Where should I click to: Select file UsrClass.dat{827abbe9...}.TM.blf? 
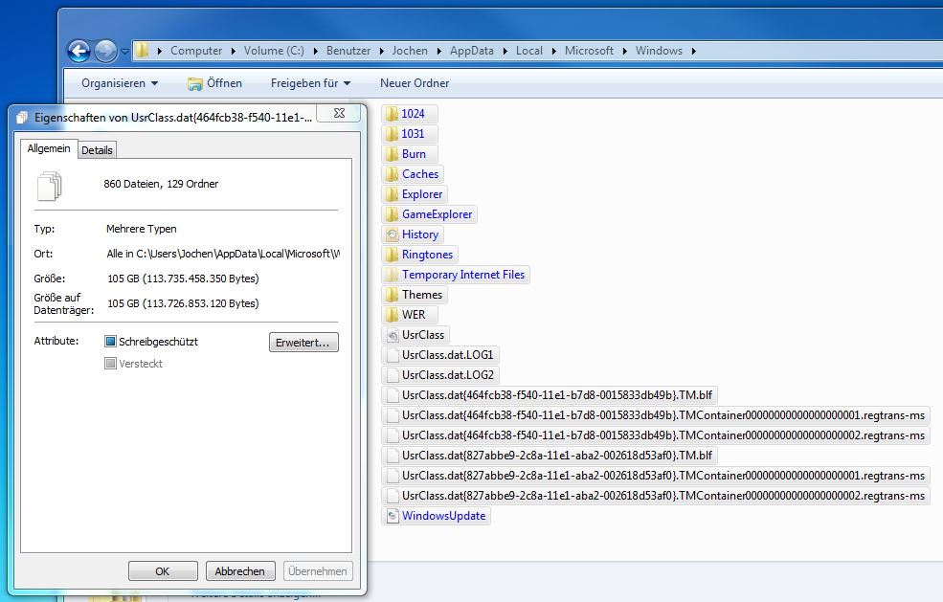click(550, 456)
